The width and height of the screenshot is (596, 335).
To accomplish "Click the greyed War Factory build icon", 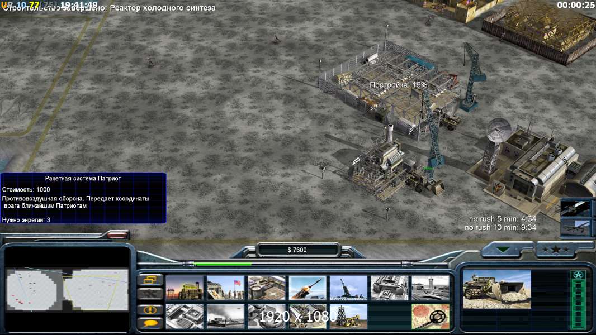I will pos(389,288).
